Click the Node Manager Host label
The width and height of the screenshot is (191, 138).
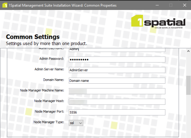click(x=49, y=101)
